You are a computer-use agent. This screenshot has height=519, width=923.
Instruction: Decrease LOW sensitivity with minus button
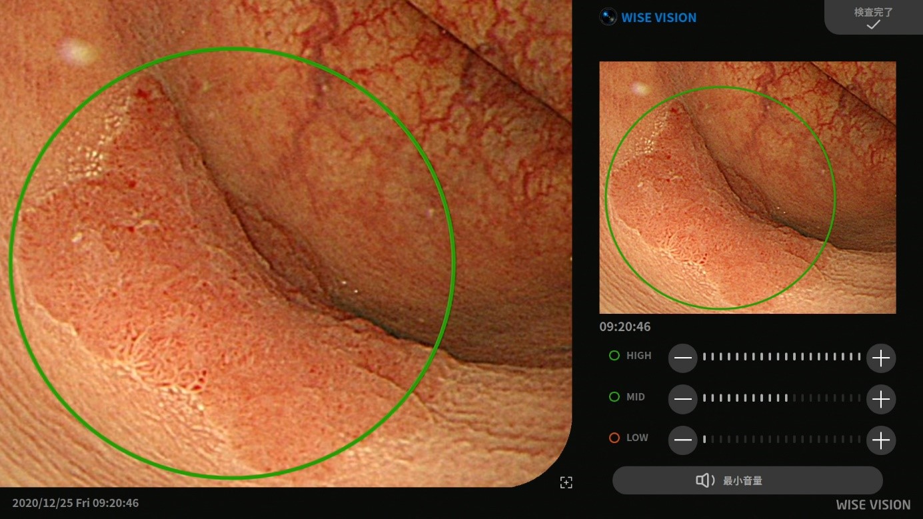683,440
